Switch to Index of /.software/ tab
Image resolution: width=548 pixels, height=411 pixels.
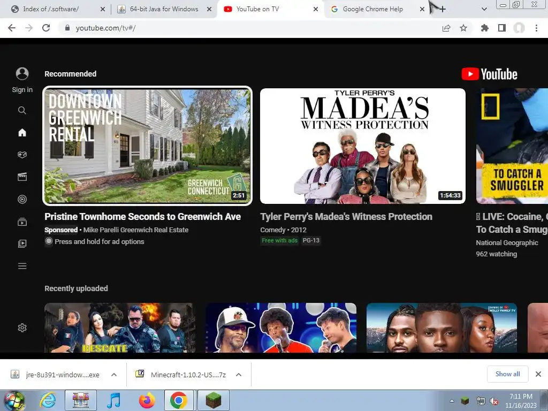coord(51,9)
